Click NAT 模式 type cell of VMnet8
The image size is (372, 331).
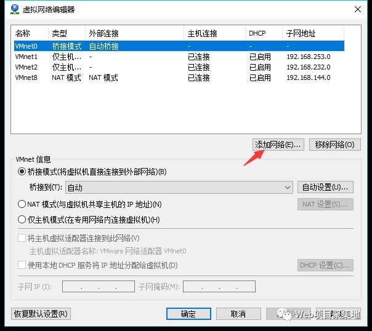(67, 78)
